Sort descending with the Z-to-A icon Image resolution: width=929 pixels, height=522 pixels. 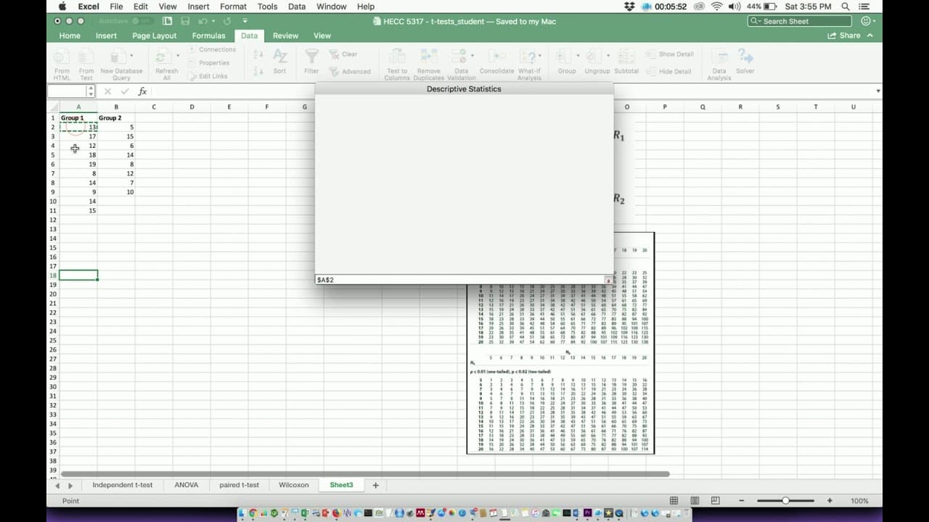(x=259, y=71)
